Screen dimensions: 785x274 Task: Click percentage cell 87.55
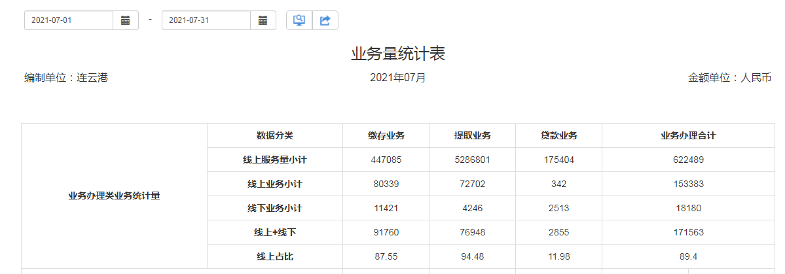pyautogui.click(x=386, y=256)
